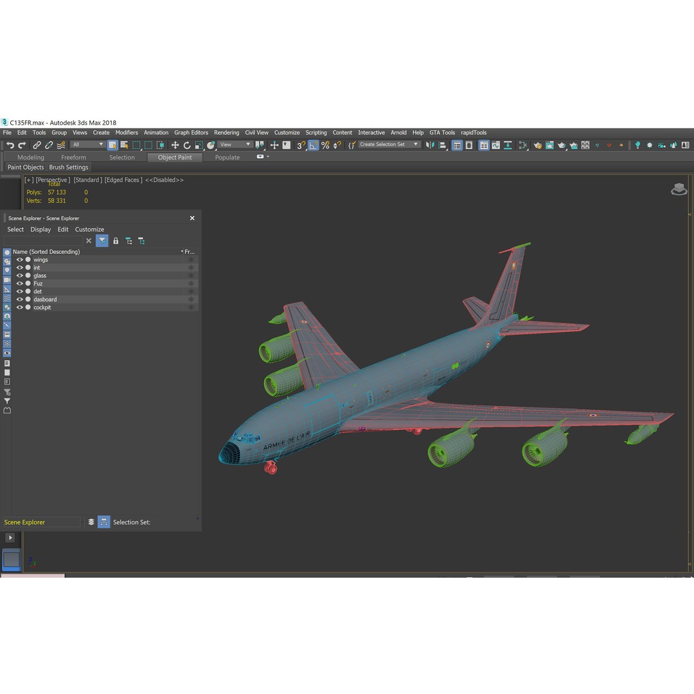694x694 pixels.
Task: Toggle 3D Snaps in main toolbar
Action: (x=301, y=145)
